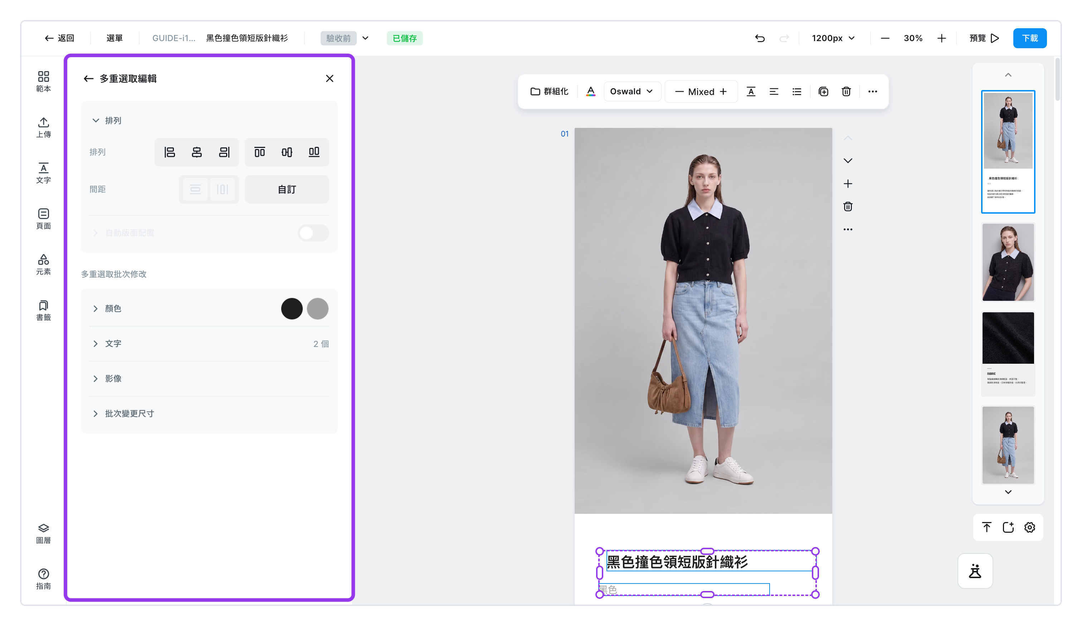This screenshot has height=626, width=1082.
Task: Align selected objects to right edge
Action: pyautogui.click(x=224, y=152)
